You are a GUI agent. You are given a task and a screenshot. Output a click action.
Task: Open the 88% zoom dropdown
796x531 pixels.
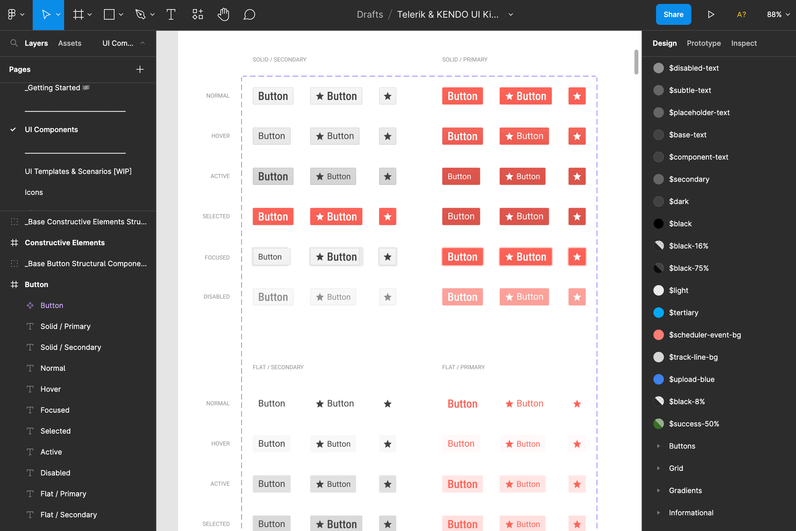pyautogui.click(x=778, y=14)
